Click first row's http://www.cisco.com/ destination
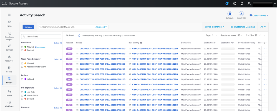Image resolution: width=277 pixels, height=111 pixels. [191, 49]
